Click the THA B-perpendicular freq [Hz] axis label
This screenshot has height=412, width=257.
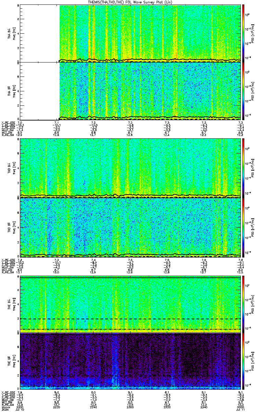click(x=15, y=33)
